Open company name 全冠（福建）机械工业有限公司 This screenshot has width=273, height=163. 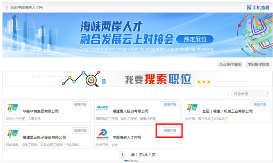click(x=227, y=111)
